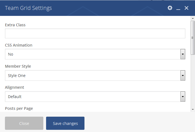Click the Extra Class text field
The image size is (195, 132).
(95, 33)
